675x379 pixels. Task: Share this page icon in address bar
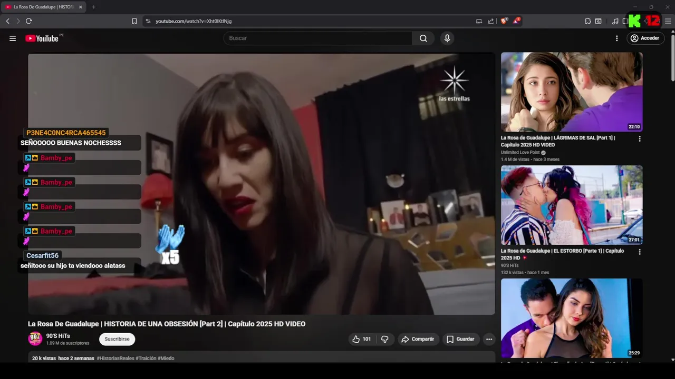pos(491,21)
